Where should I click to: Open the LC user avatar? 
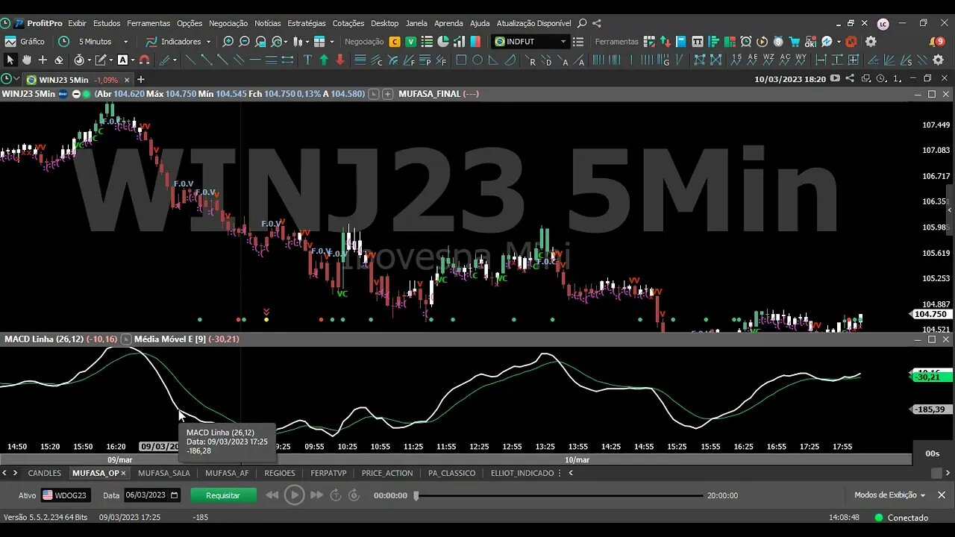pyautogui.click(x=883, y=24)
